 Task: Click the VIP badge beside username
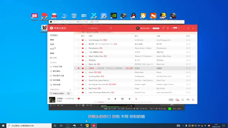pyautogui.click(x=156, y=28)
